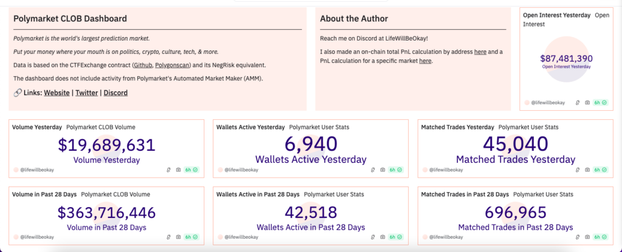The image size is (622, 252).
Task: Click link icon on Volume Yesterday card
Action: (168, 170)
